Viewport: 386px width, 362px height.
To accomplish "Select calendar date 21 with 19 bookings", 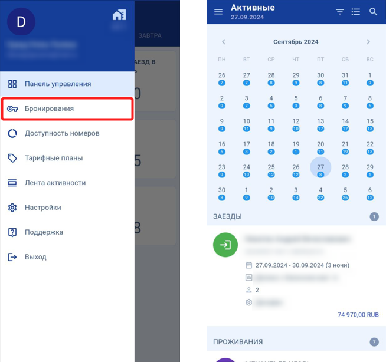I will coord(345,147).
